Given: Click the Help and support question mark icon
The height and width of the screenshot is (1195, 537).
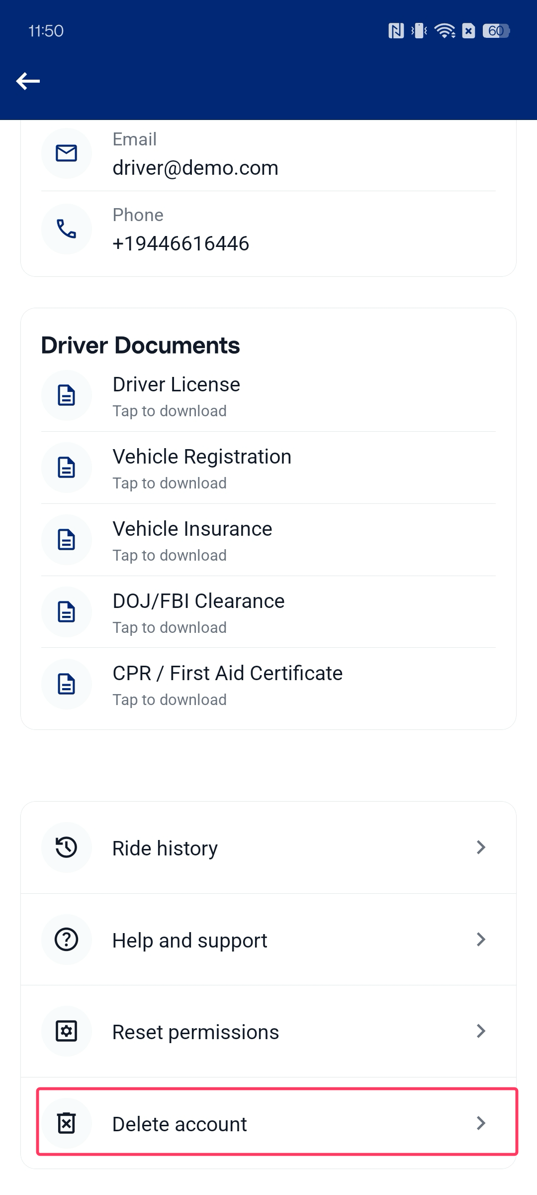Looking at the screenshot, I should [66, 939].
